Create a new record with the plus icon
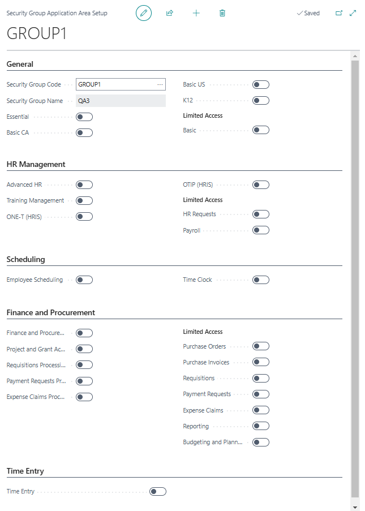The height and width of the screenshot is (511, 365). click(196, 12)
